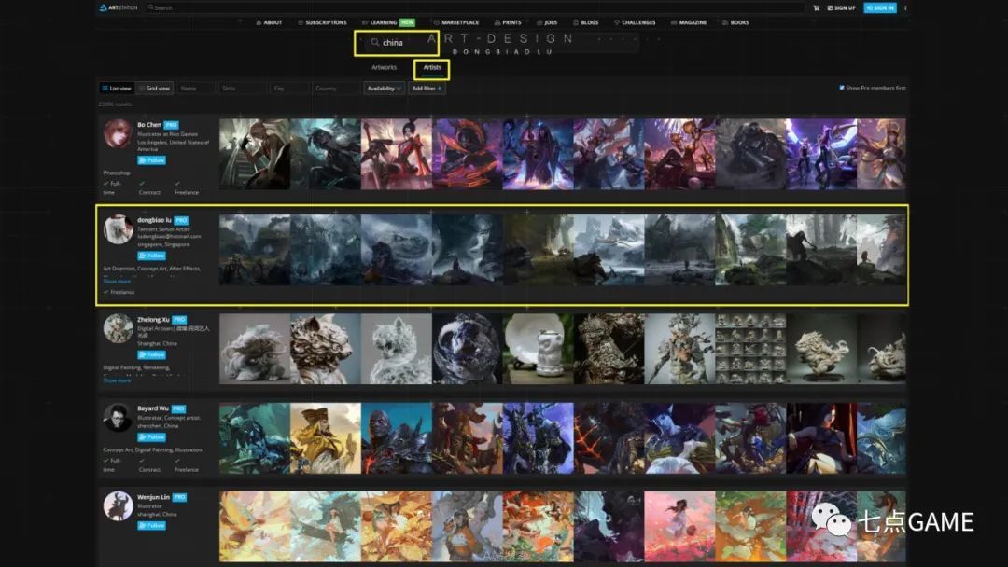The image size is (1008, 567).
Task: Click Zhelong Xu's profile avatar
Action: click(118, 328)
